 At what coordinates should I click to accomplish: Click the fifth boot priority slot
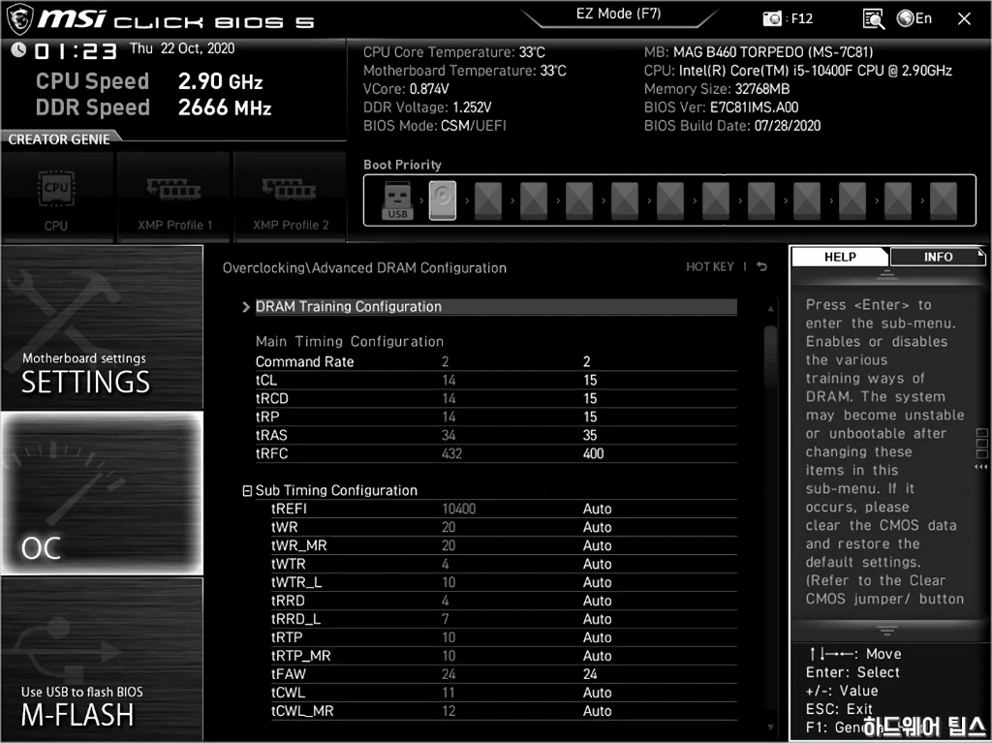(579, 201)
